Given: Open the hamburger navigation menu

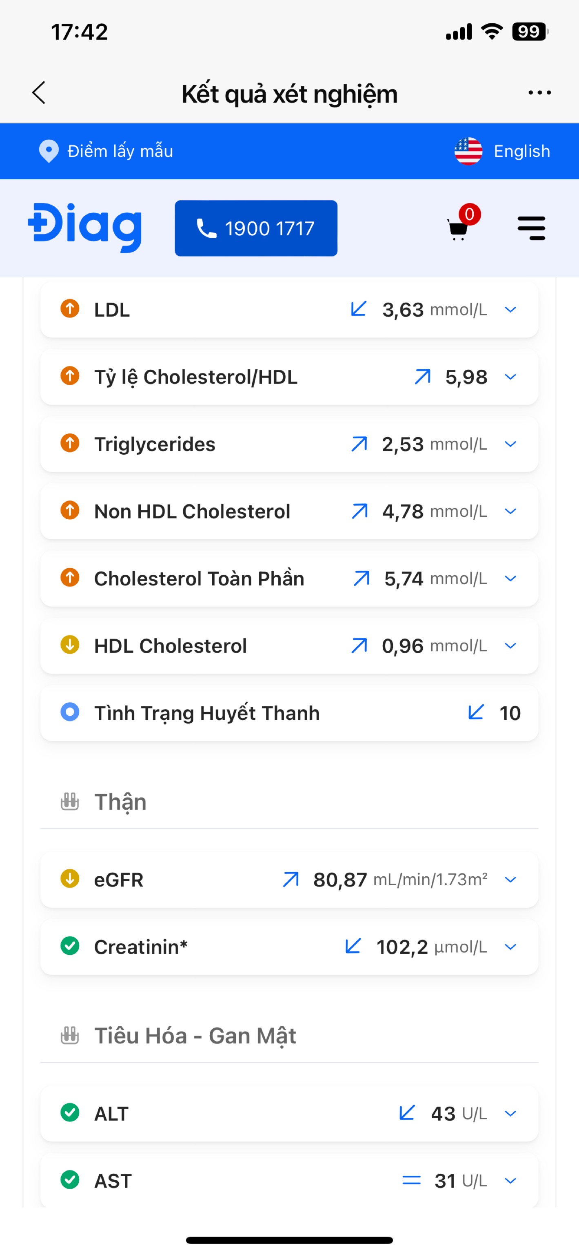Looking at the screenshot, I should tap(531, 228).
